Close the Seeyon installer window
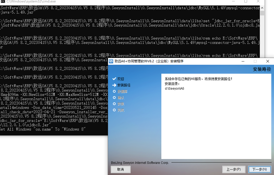This screenshot has height=175, width=274. (x=267, y=61)
